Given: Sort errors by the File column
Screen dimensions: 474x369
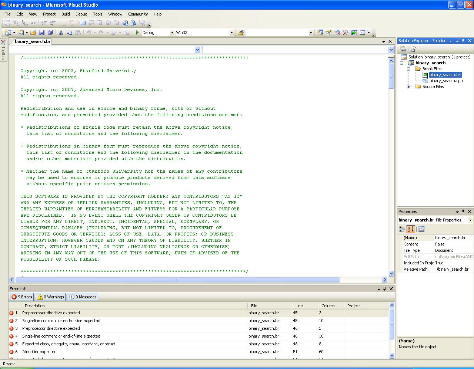Looking at the screenshot, I should click(x=270, y=306).
